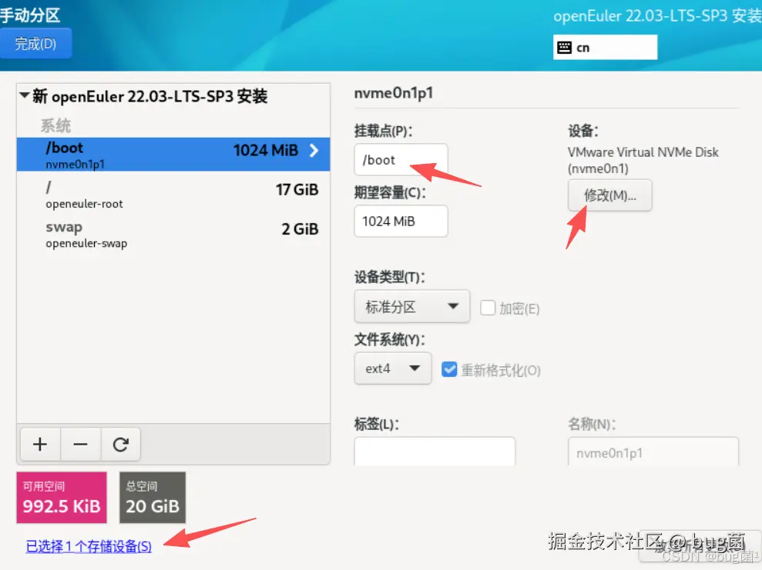Image resolution: width=762 pixels, height=570 pixels.
Task: Click the reload storage configuration icon
Action: (120, 444)
